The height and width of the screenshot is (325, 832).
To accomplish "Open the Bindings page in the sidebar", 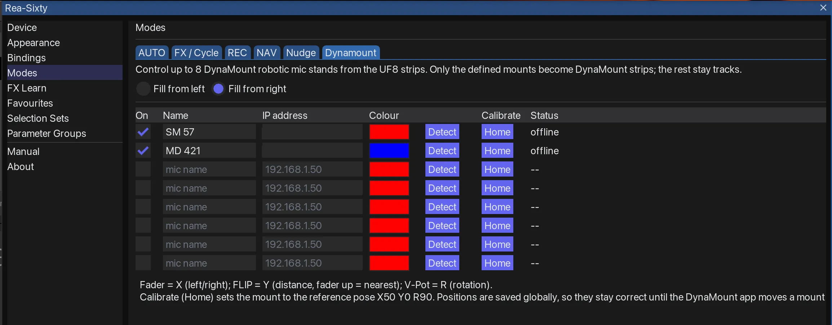I will [x=26, y=58].
